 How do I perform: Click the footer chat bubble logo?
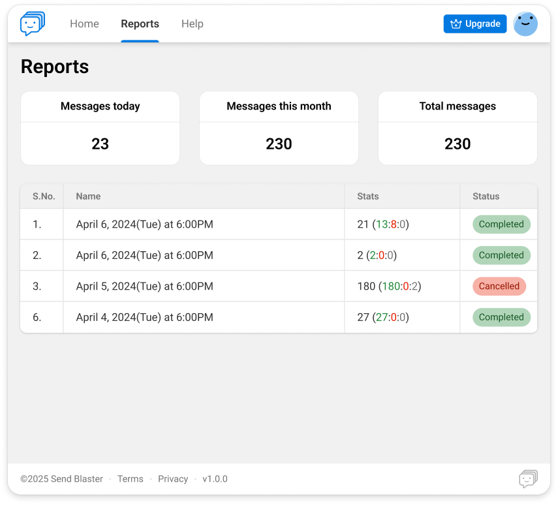[528, 479]
